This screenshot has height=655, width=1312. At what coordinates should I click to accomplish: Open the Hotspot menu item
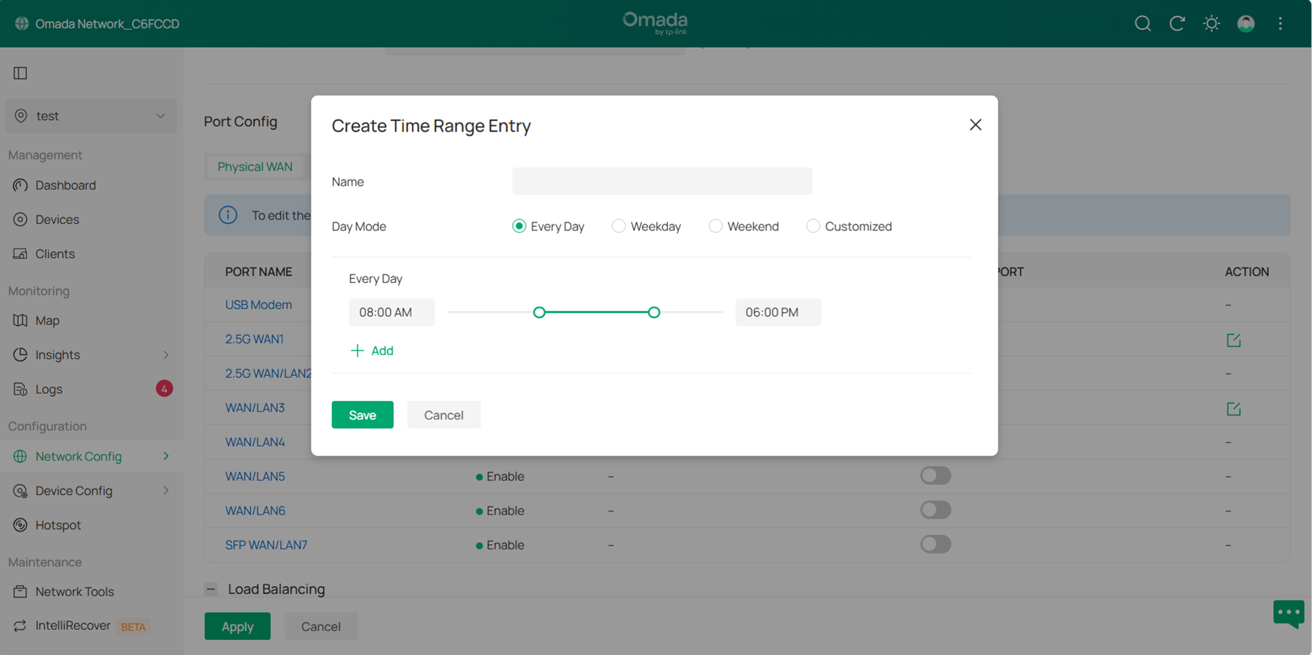coord(58,525)
